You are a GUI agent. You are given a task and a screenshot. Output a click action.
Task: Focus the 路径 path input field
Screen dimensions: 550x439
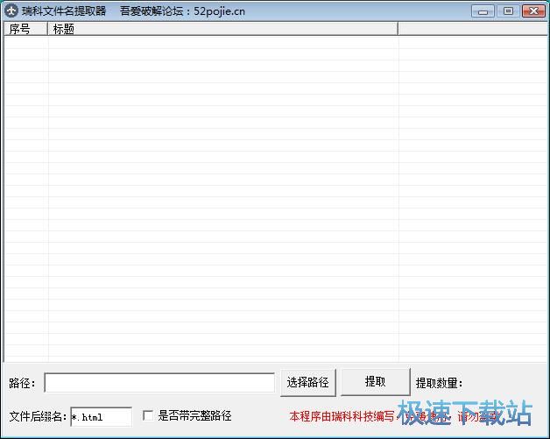pos(159,383)
